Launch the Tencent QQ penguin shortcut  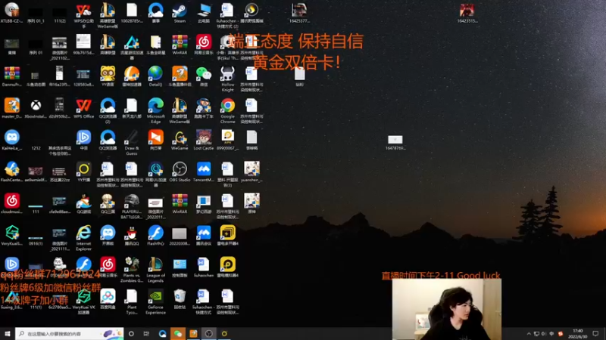131,236
